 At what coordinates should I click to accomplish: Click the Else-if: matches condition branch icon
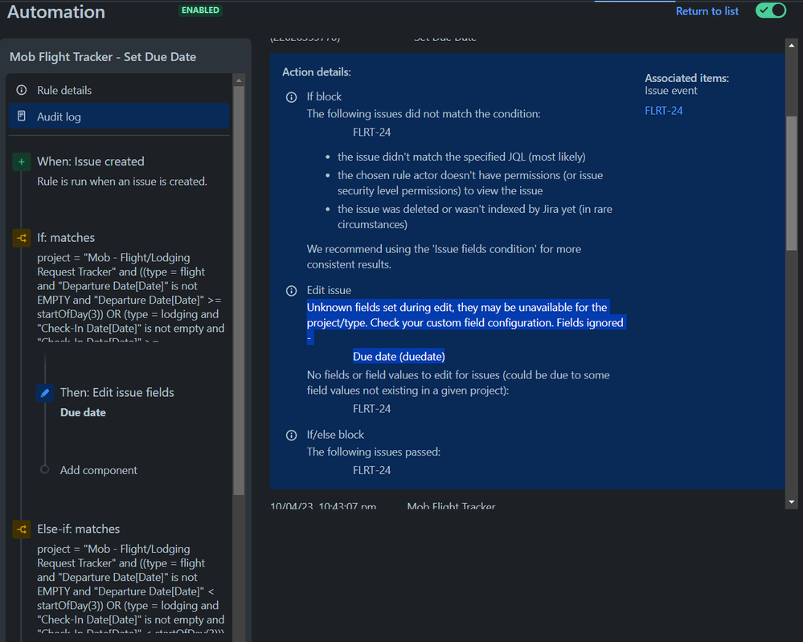click(22, 530)
